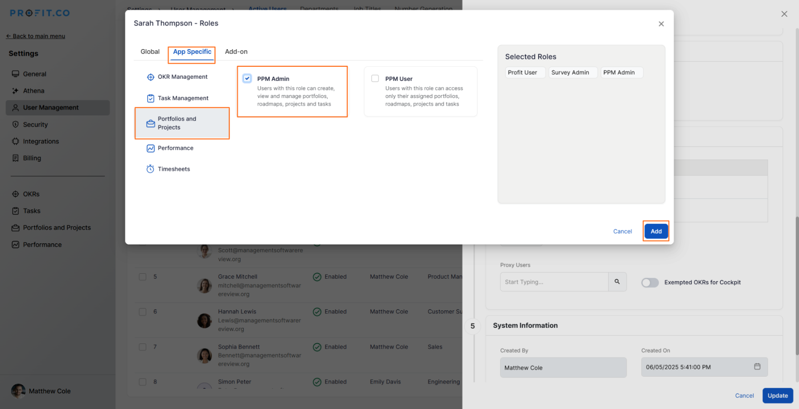Viewport: 799px width, 409px height.
Task: Click the Created On date field
Action: tap(704, 367)
